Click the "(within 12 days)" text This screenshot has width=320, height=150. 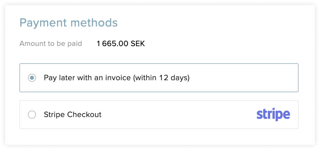162,78
